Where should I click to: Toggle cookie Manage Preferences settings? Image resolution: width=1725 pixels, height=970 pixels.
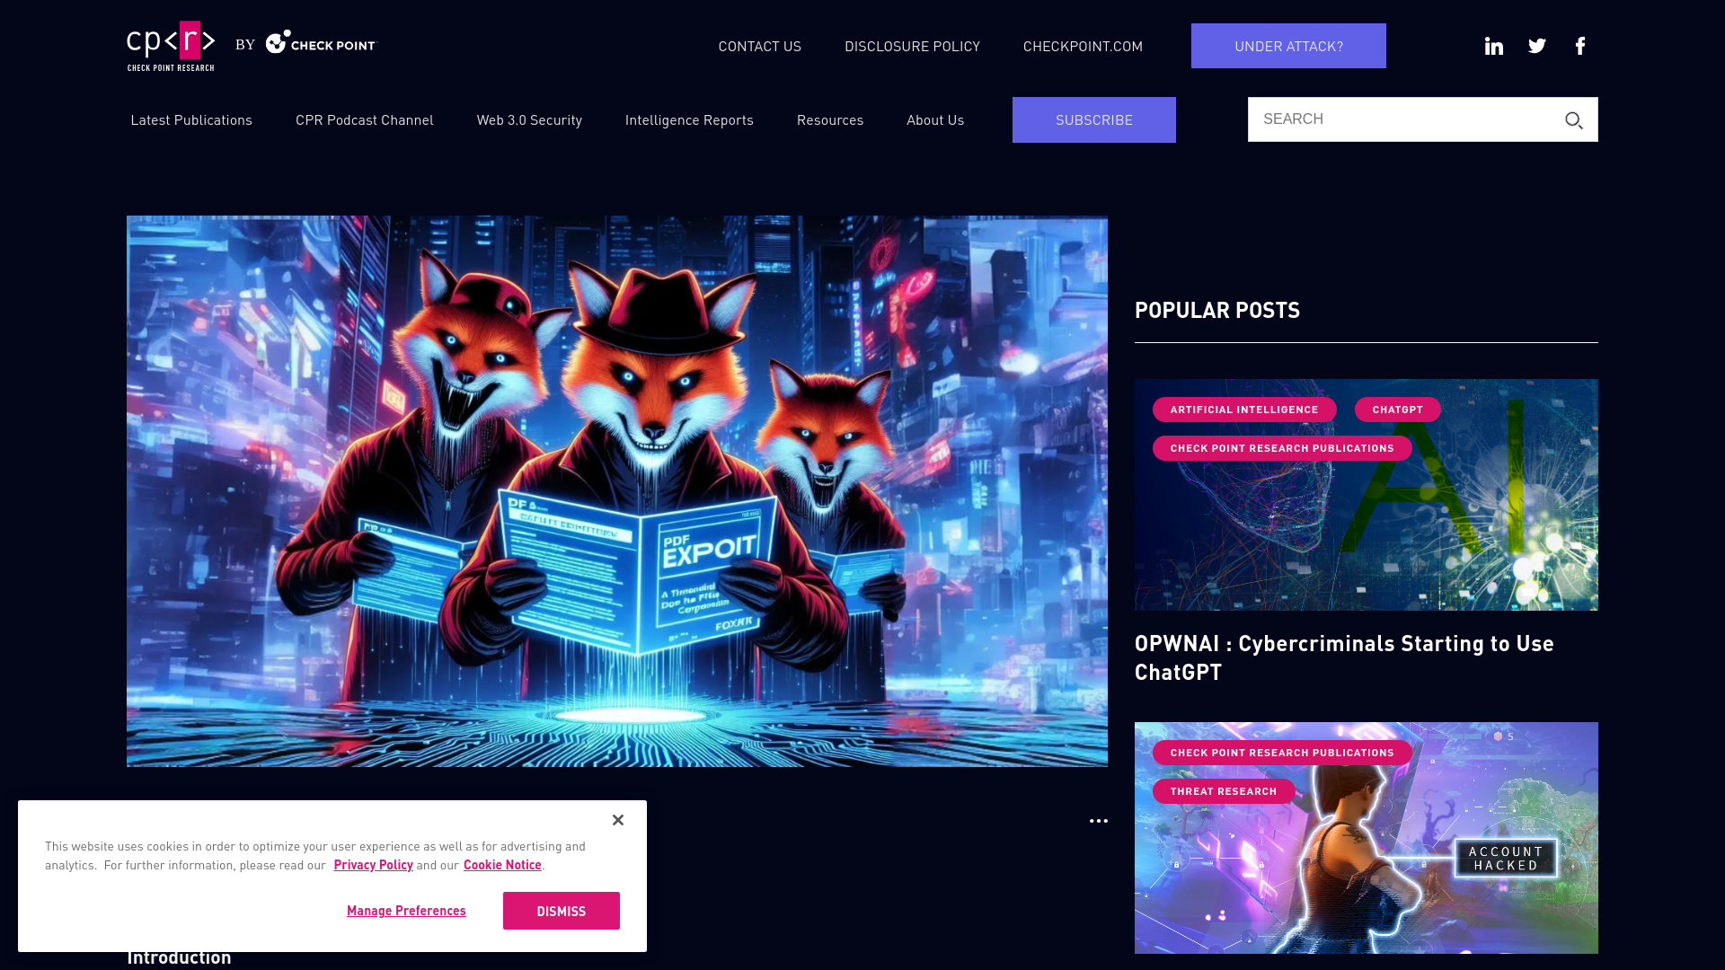[406, 910]
